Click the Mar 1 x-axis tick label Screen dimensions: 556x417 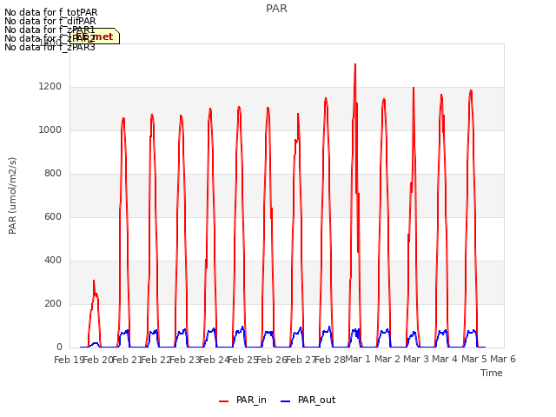pos(358,359)
